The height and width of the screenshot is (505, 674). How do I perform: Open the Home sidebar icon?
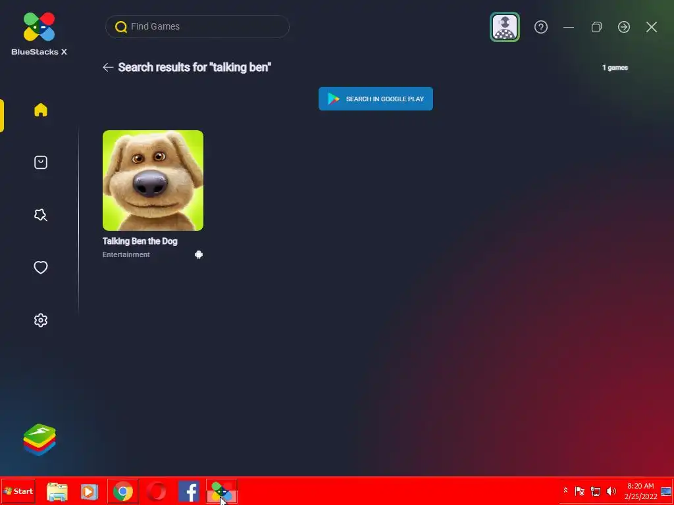tap(41, 110)
